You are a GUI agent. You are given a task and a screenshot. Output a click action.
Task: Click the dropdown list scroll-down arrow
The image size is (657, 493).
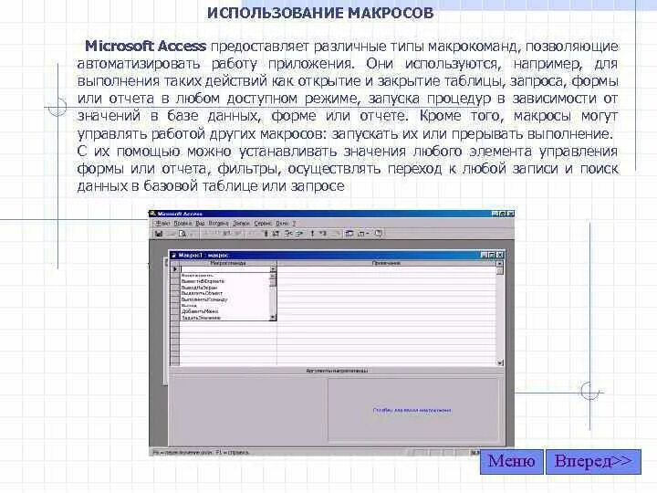[273, 318]
